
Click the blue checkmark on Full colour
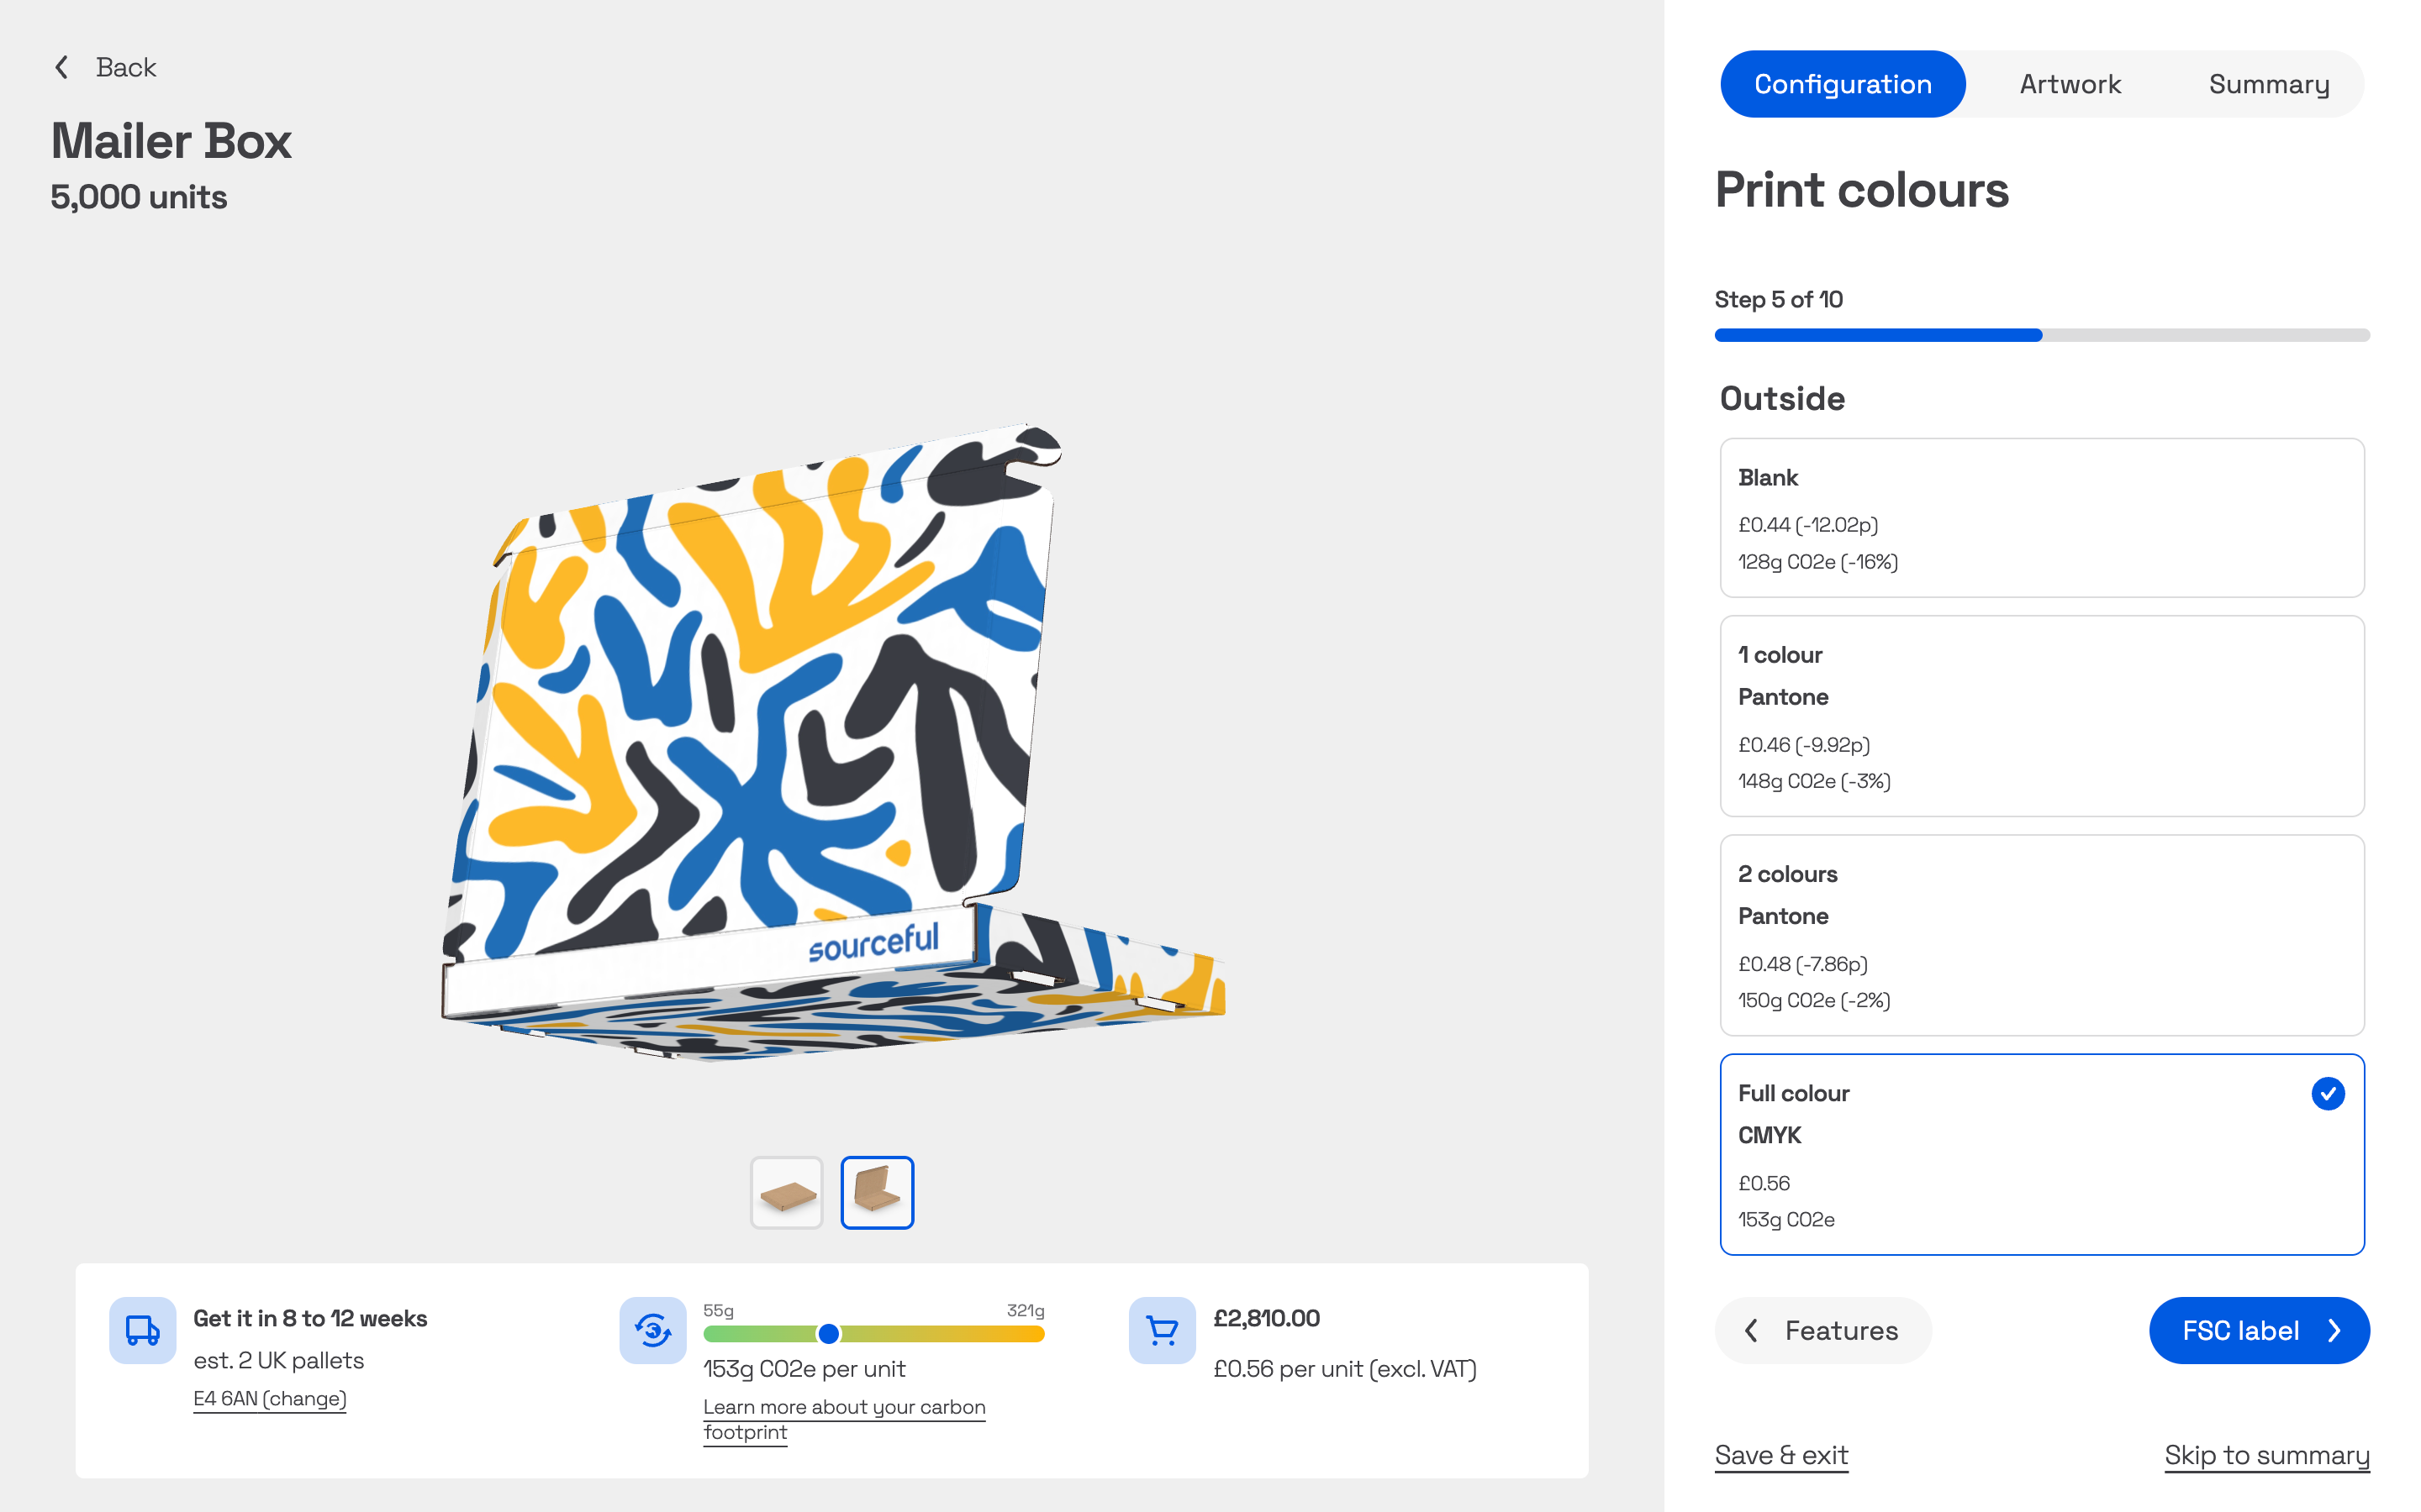[x=2327, y=1093]
